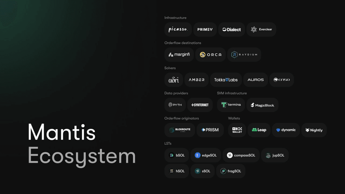The height and width of the screenshot is (194, 345).
Task: Click the Pyth logo icon
Action: point(170,105)
